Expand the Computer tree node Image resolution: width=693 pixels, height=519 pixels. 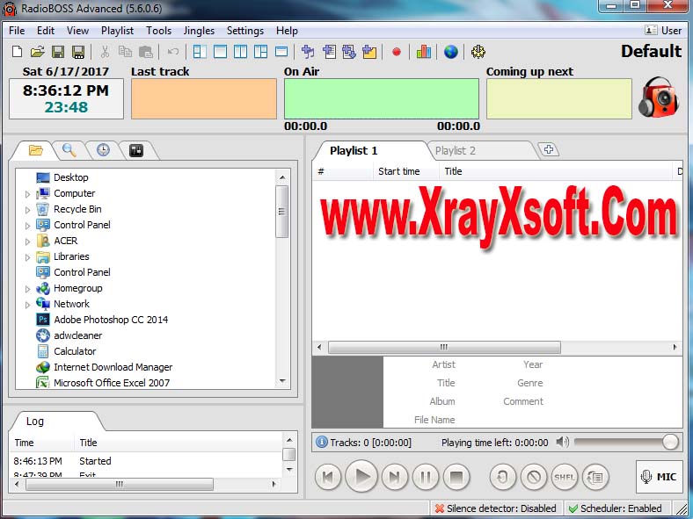coord(27,194)
